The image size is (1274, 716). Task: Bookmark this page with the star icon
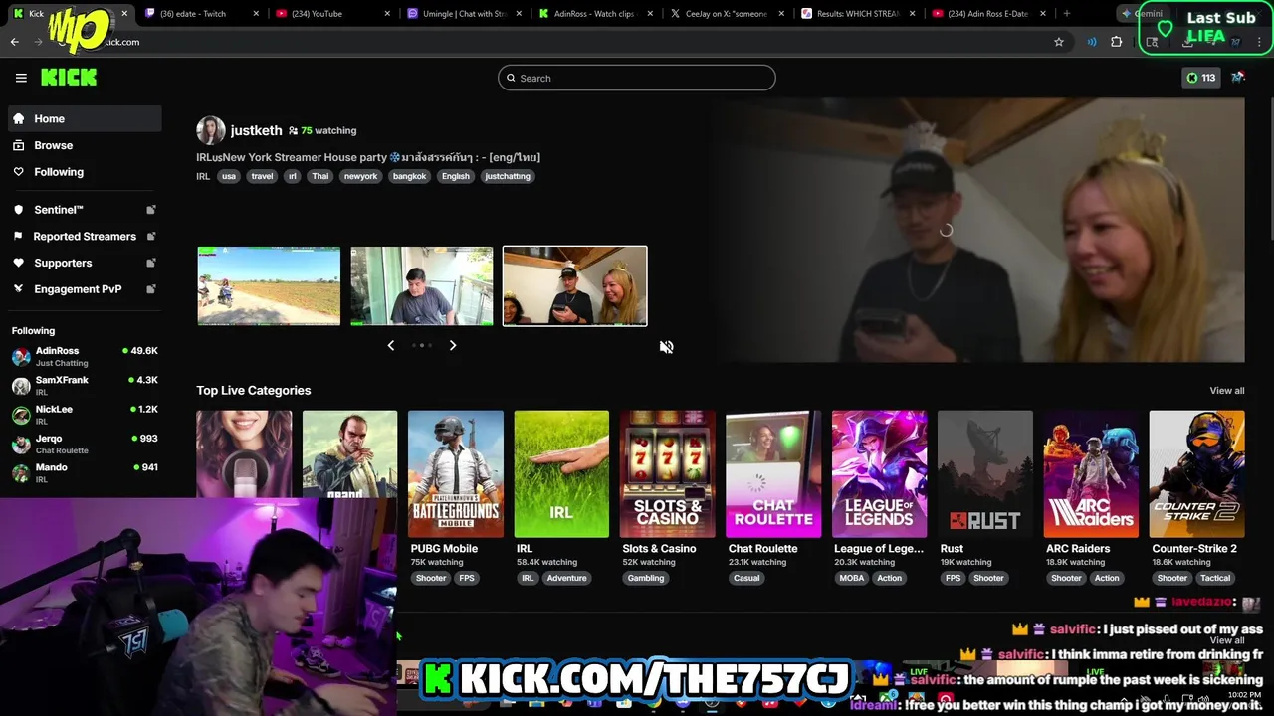click(x=1059, y=42)
